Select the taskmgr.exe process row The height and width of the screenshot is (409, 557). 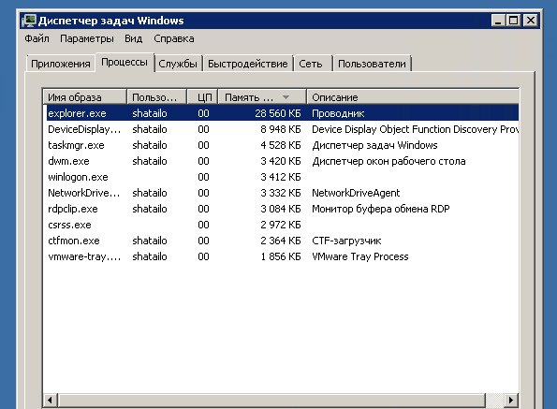pos(281,145)
